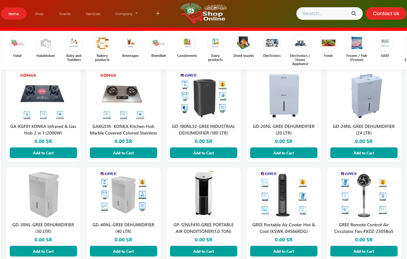Focus the Search input field
This screenshot has width=407, height=259.
click(325, 14)
